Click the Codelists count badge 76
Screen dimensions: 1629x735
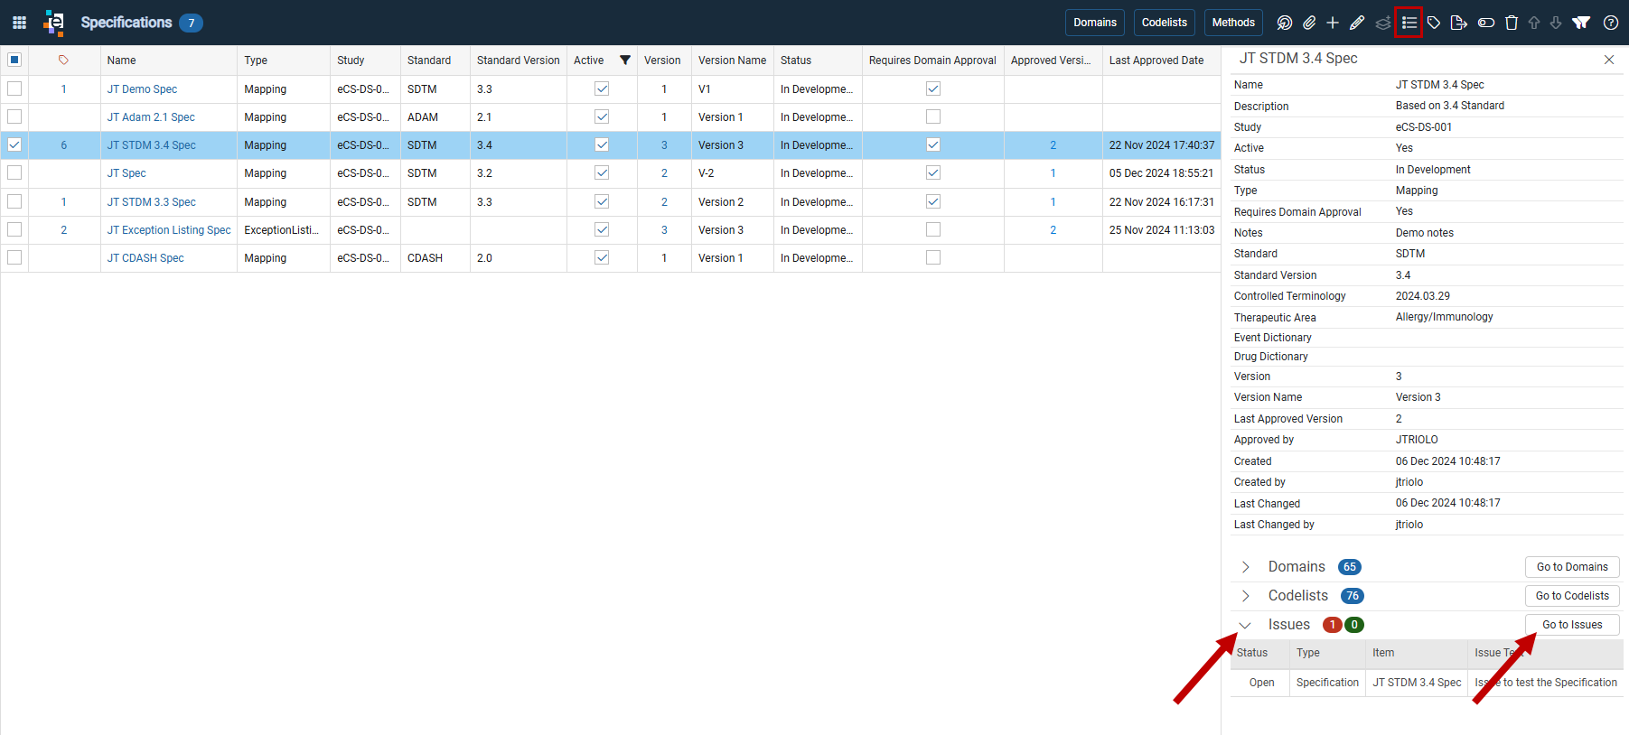[1353, 596]
